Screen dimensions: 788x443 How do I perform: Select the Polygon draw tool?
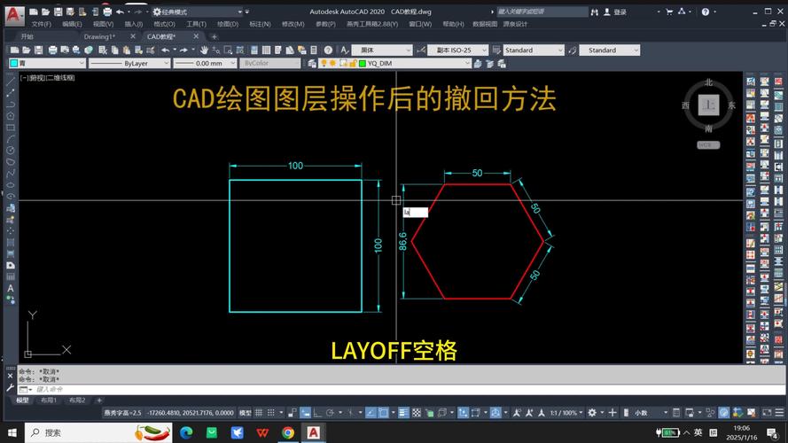pos(10,115)
